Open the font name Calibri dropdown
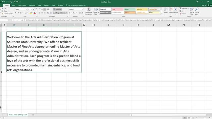Screen dimensions: 212x119 click(26, 9)
